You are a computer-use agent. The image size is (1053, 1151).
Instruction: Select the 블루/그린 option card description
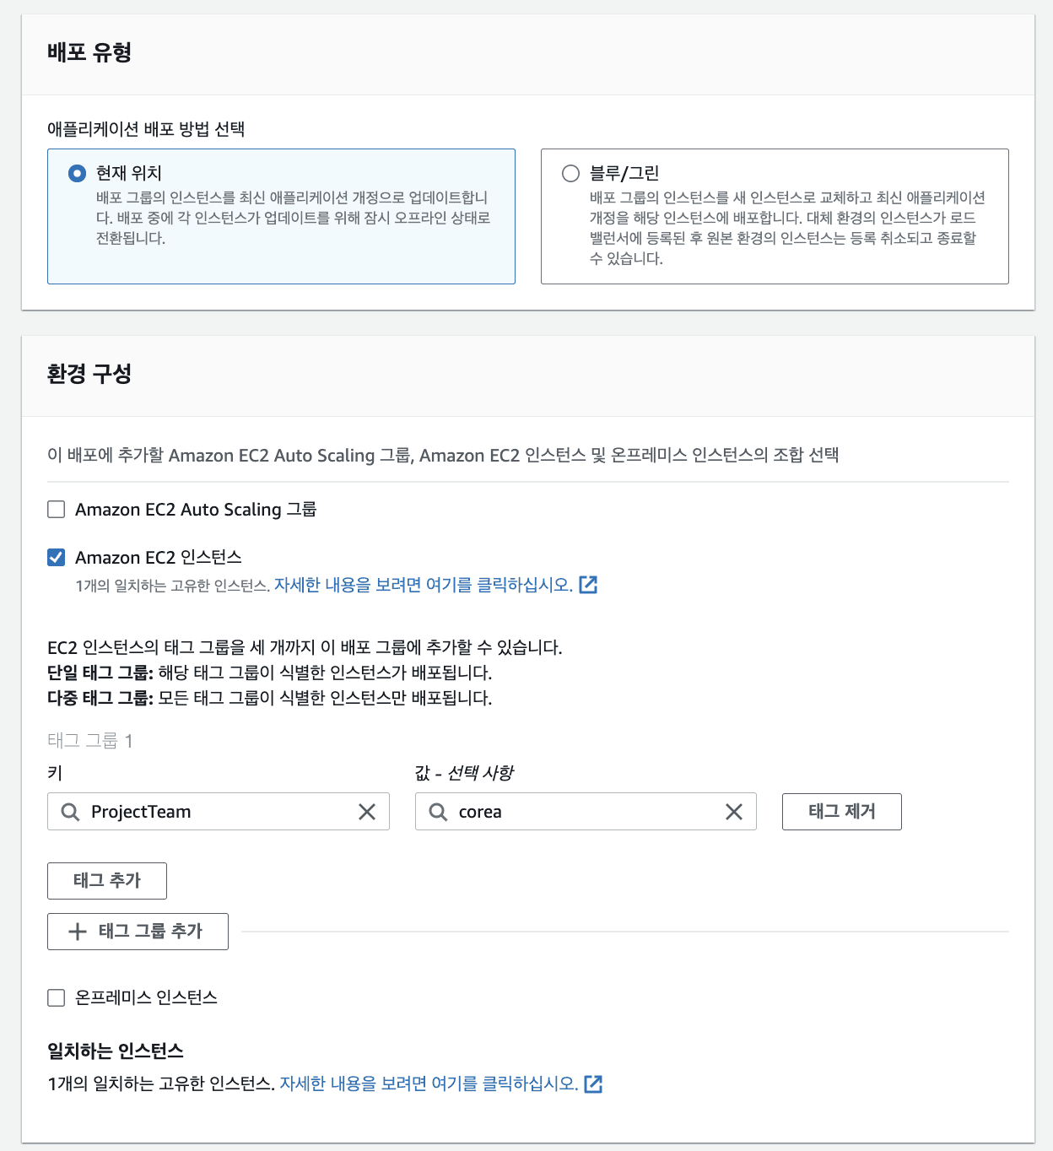click(787, 228)
